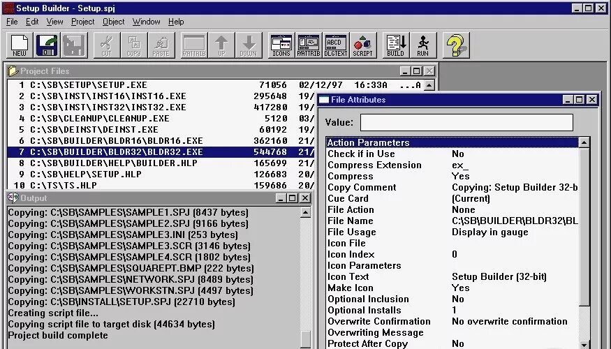Select file row C:\SB\CLEANUP\CLEANUP.EXE

click(x=161, y=119)
